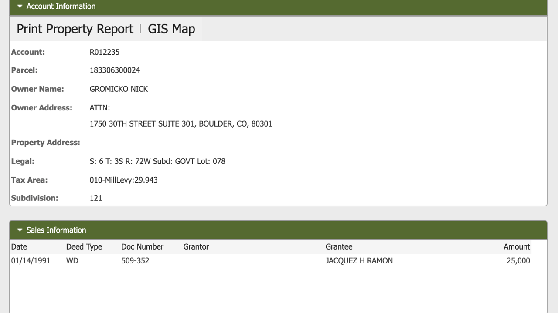Select doc number 509-352
This screenshot has width=558, height=313.
click(x=135, y=260)
